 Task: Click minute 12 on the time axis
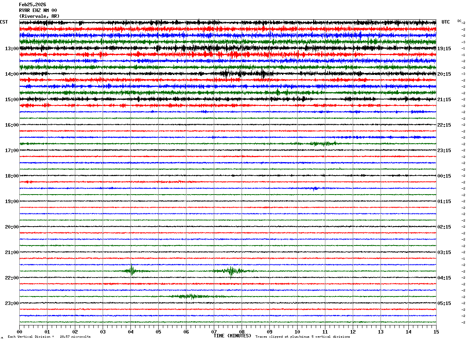pyautogui.click(x=353, y=332)
